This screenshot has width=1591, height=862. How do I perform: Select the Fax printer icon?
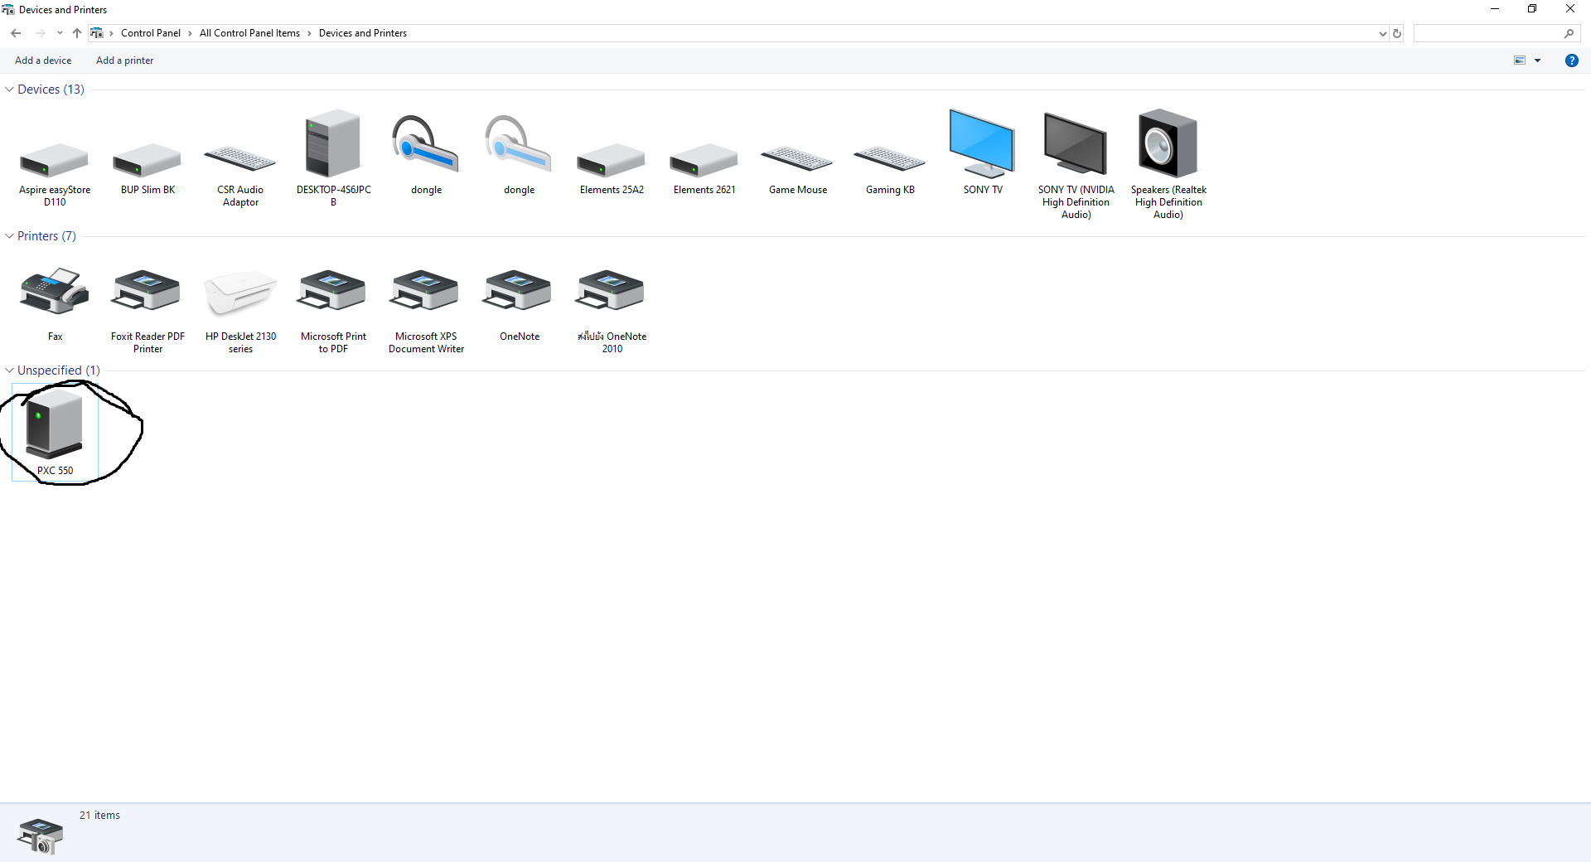[x=55, y=291]
